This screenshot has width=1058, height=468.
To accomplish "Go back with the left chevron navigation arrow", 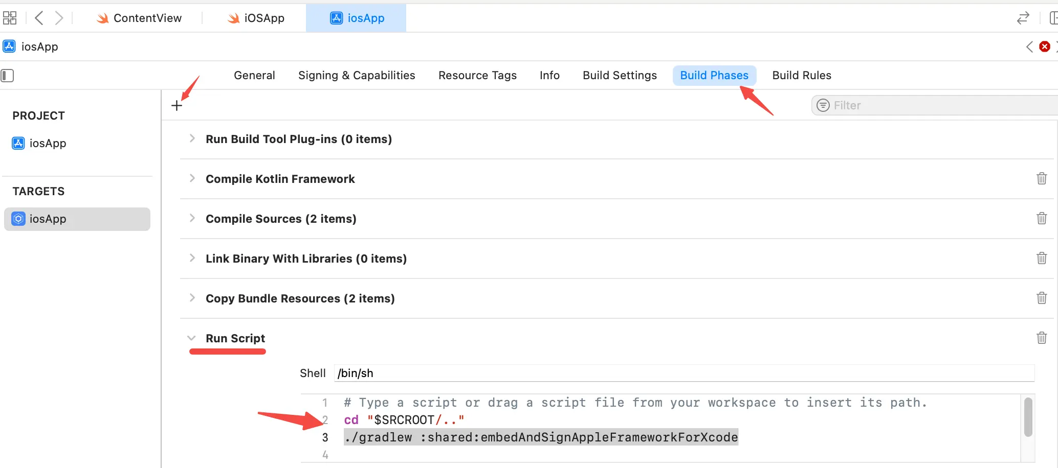I will tap(39, 18).
